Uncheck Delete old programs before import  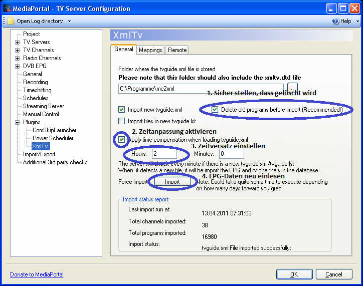click(215, 109)
